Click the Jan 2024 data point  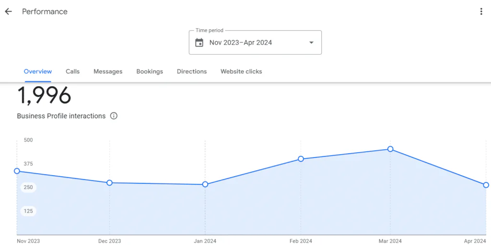pos(205,184)
